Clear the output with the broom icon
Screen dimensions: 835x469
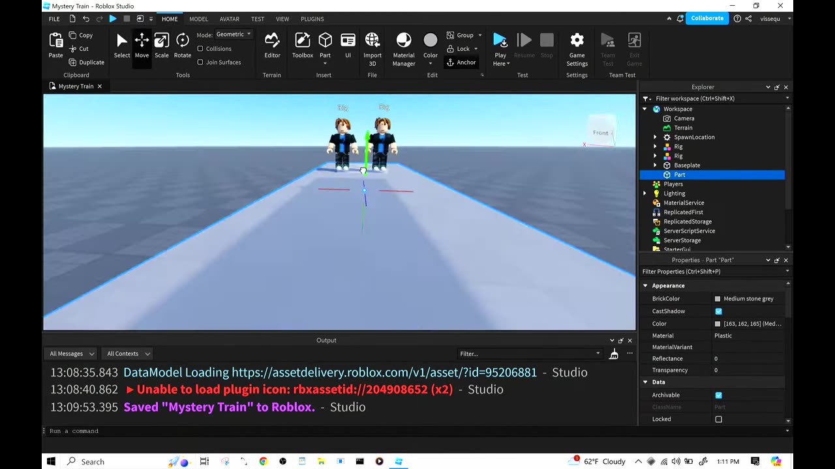(614, 354)
